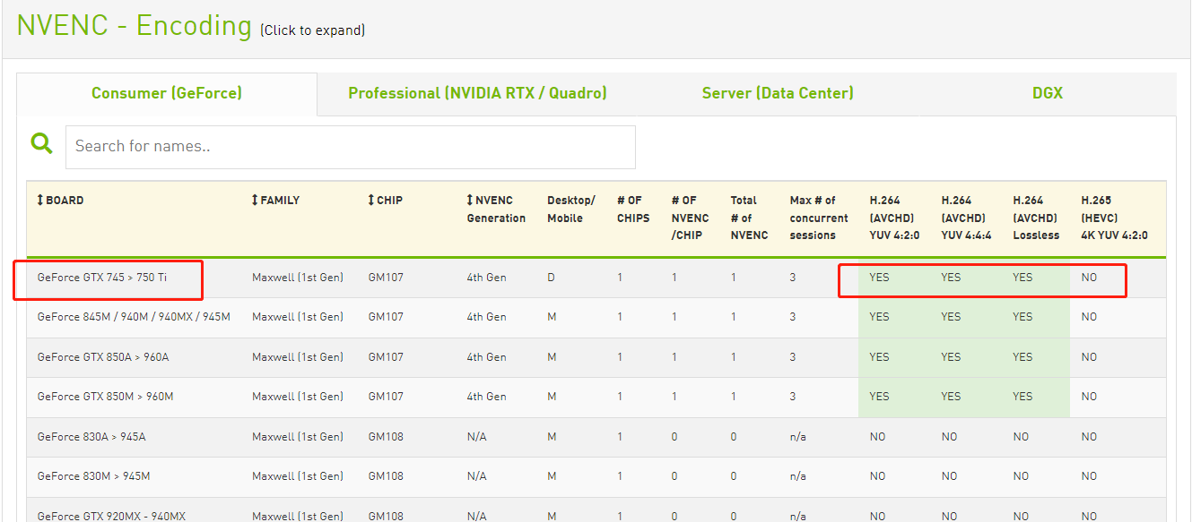This screenshot has height=522, width=1192.
Task: Open the GeForce 845M / 940M / 940MX / 945M entry
Action: 119,317
